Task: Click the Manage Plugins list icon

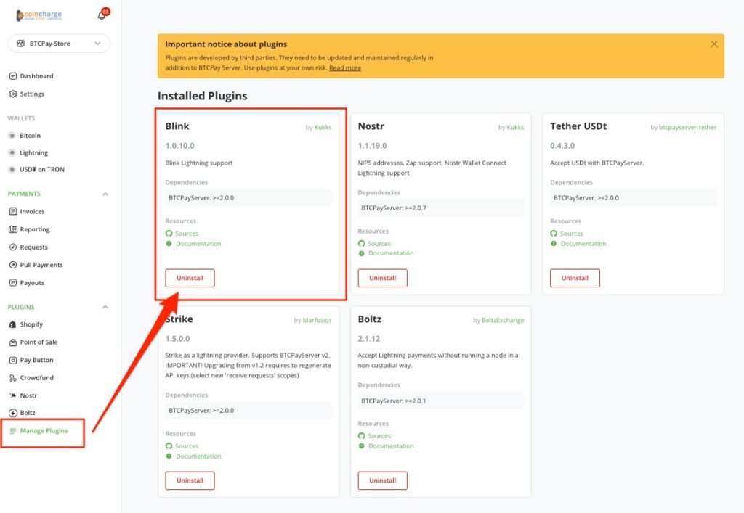Action: [x=13, y=430]
